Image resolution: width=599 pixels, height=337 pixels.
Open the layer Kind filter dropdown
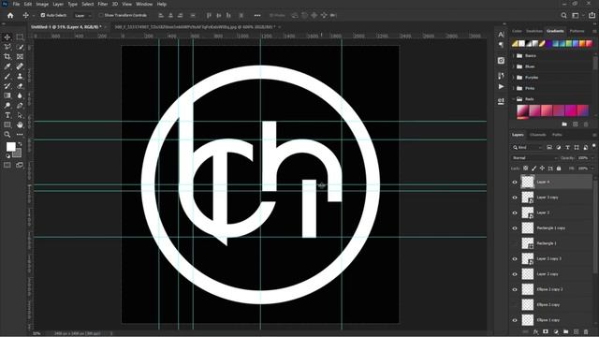(x=527, y=148)
